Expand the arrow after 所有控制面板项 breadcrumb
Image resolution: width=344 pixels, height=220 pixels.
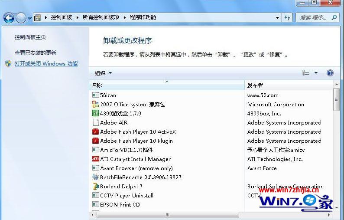pos(125,18)
